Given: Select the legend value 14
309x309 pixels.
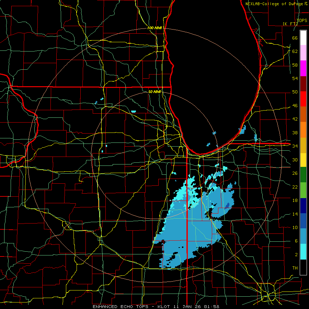Looking at the screenshot, I should [295, 214].
